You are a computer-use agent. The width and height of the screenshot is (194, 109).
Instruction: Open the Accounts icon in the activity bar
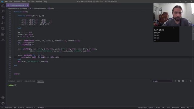point(3,97)
